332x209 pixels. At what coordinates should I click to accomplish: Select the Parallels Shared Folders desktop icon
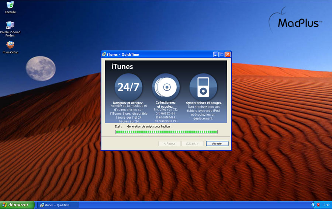(x=10, y=29)
